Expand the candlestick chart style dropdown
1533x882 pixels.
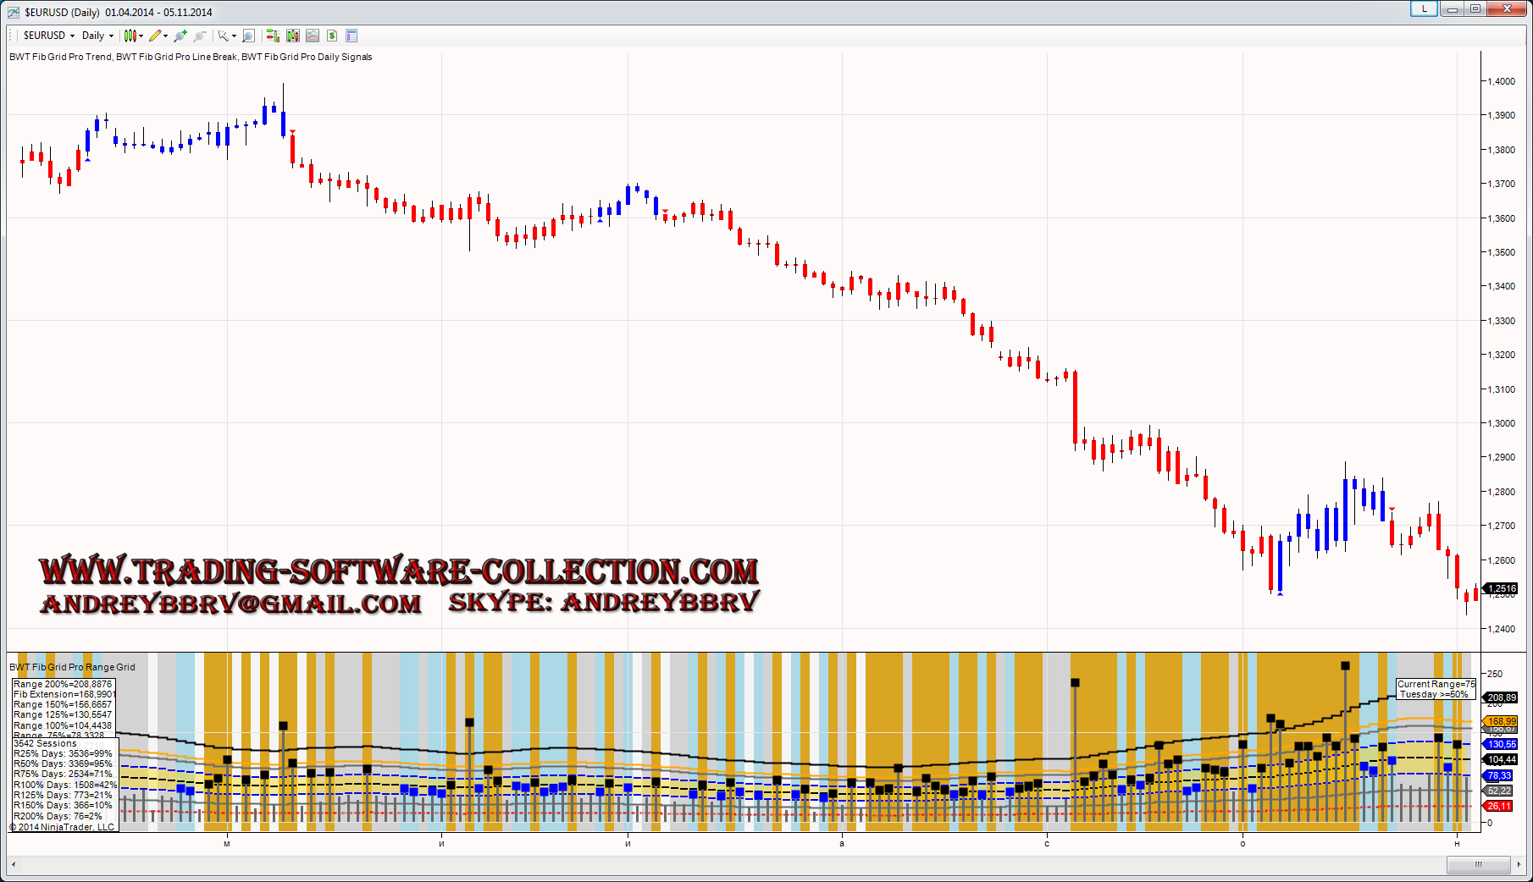[132, 36]
